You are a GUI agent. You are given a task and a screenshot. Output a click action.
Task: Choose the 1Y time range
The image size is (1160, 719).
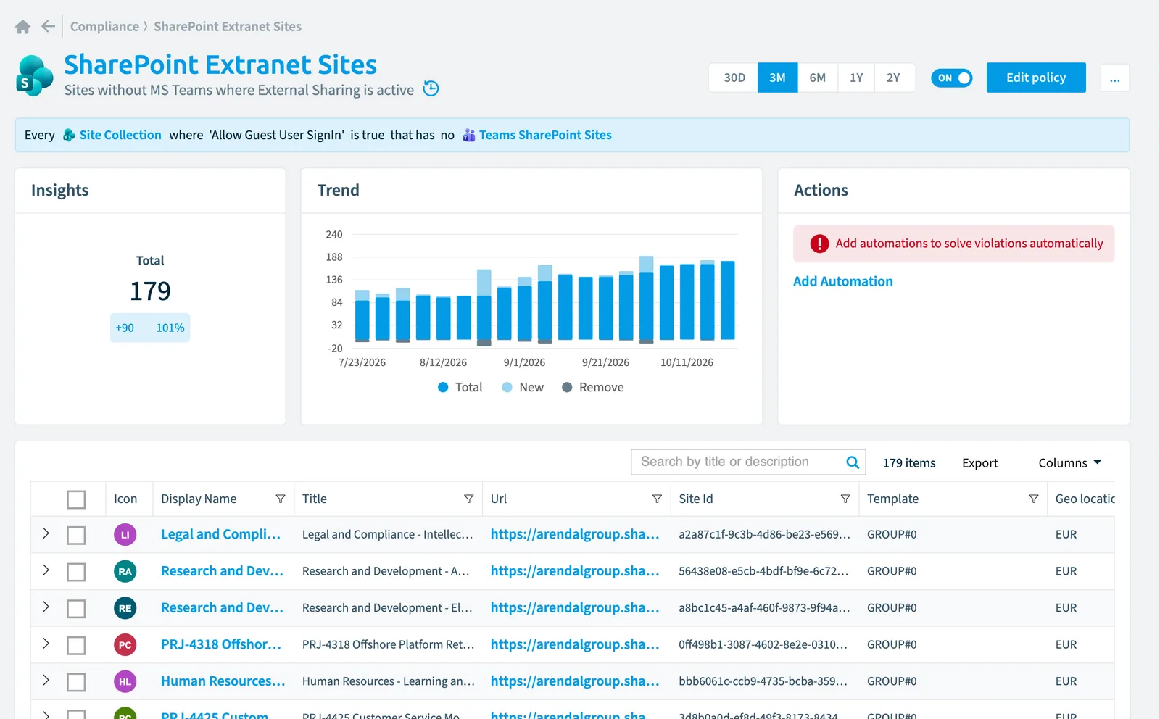pos(856,78)
